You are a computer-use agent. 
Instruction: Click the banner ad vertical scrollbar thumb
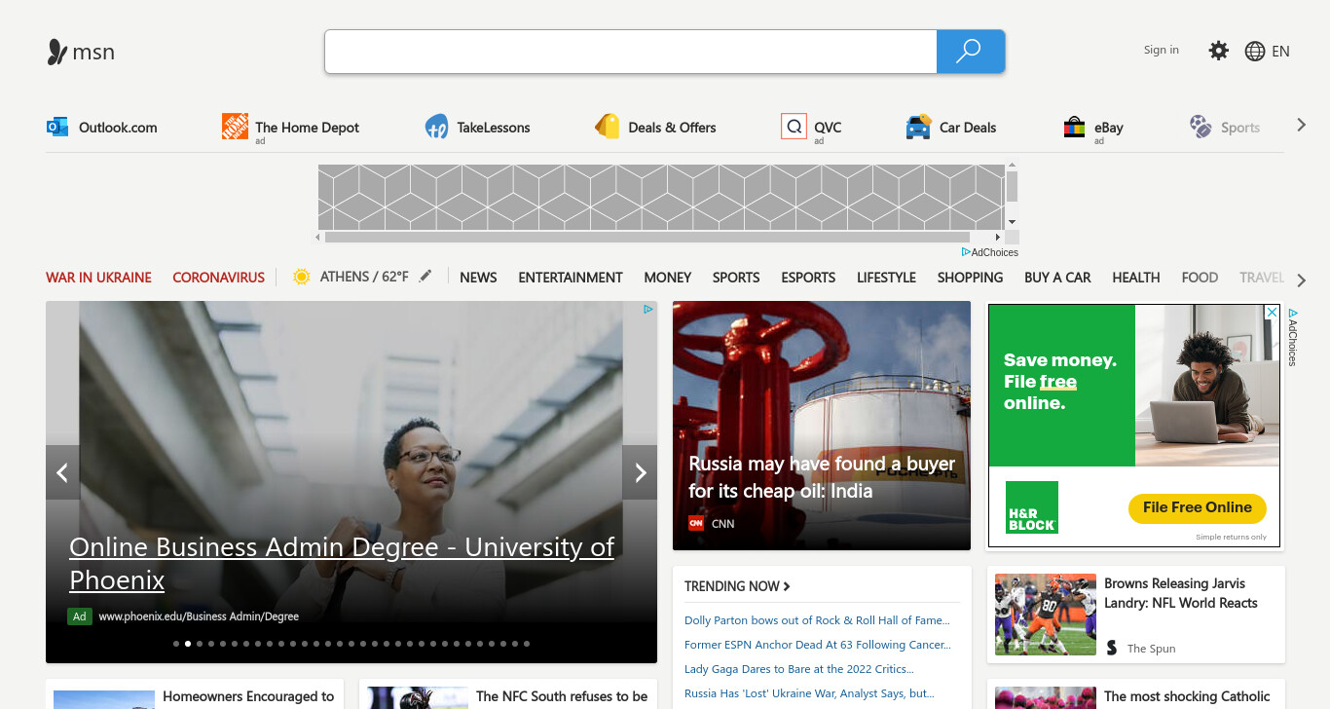1012,186
